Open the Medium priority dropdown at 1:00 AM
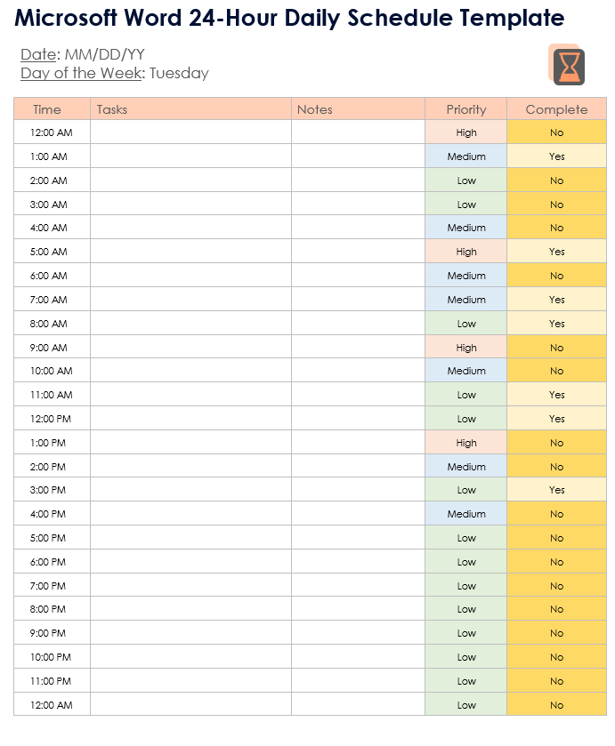Screen dimensions: 615x746 coord(466,156)
